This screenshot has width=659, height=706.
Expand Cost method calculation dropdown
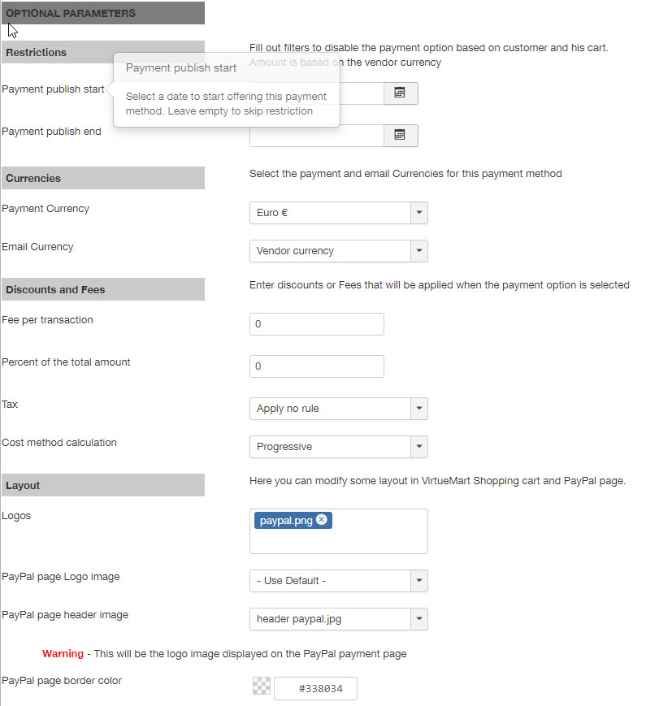(419, 447)
